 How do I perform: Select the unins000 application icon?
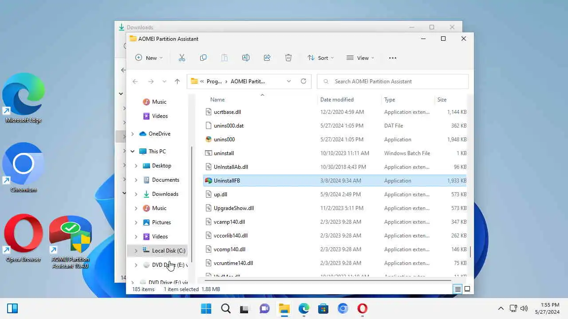[x=209, y=139]
